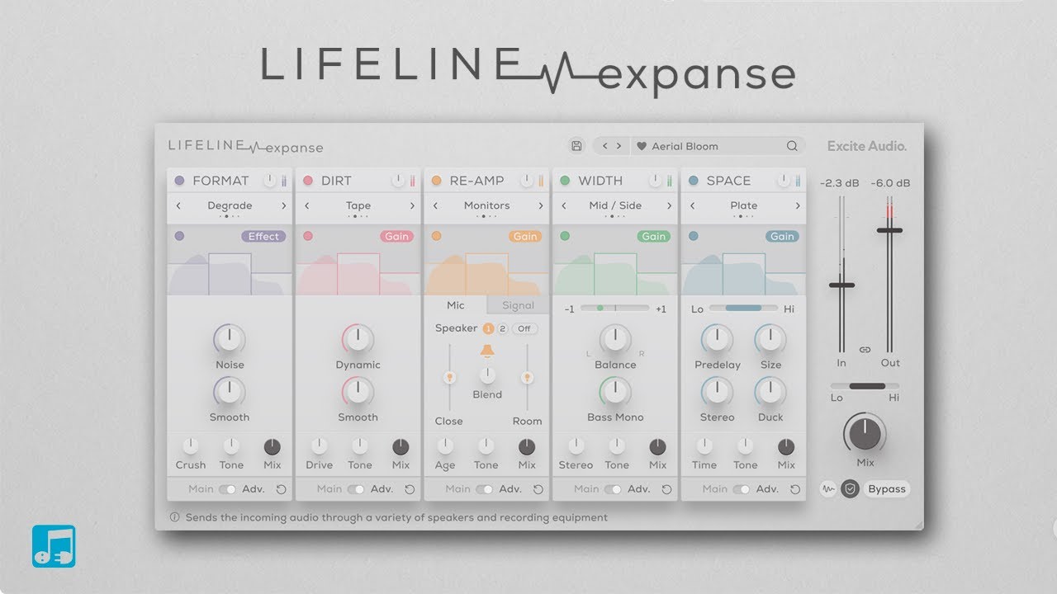Click the orange dot in RE-AMP graph

[x=436, y=236]
